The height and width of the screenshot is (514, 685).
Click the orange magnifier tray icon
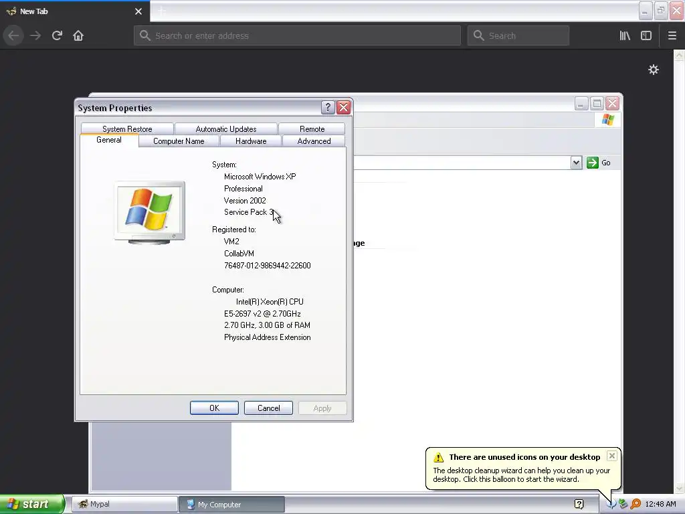click(x=635, y=504)
